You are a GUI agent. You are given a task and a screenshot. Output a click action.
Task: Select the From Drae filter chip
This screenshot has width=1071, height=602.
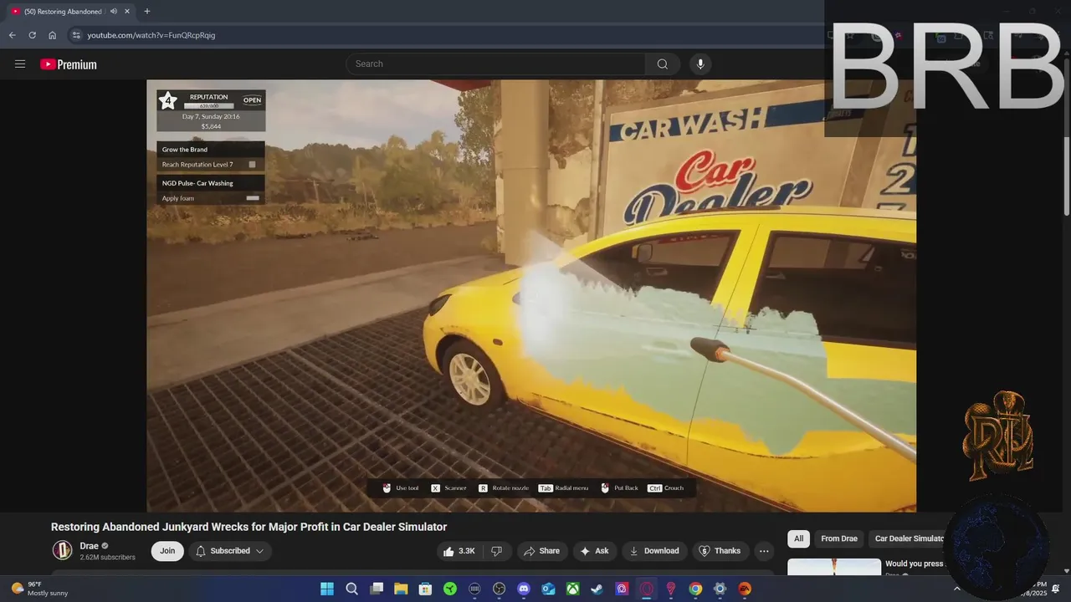839,538
